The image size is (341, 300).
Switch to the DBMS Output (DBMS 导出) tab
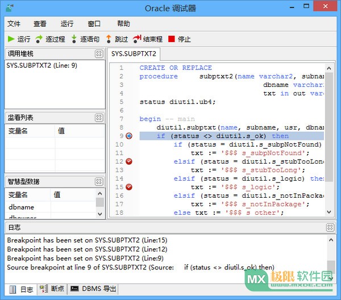coord(93,289)
